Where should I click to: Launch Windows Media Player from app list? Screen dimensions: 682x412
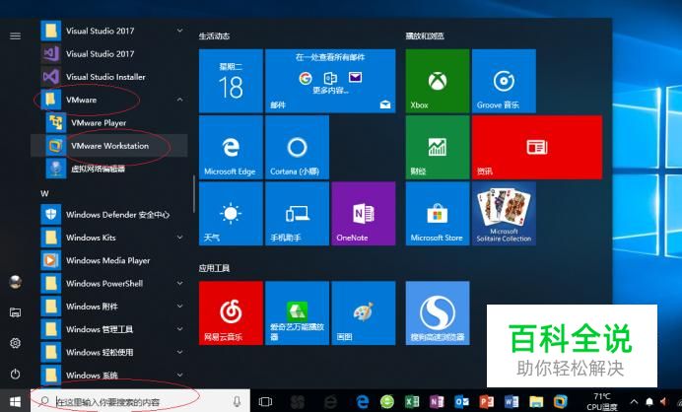tap(108, 260)
